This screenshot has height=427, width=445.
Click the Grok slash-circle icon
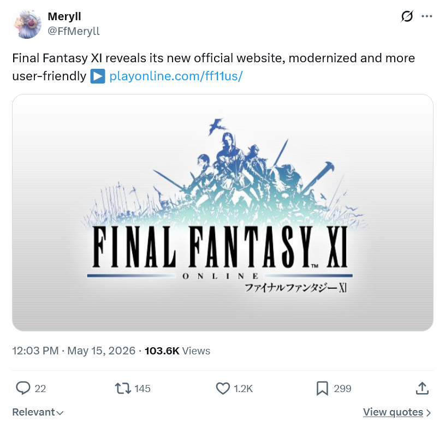(x=407, y=16)
